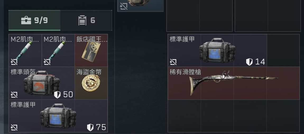Switch to the backpack tab showing 6
The width and height of the screenshot is (304, 134).
tap(86, 20)
